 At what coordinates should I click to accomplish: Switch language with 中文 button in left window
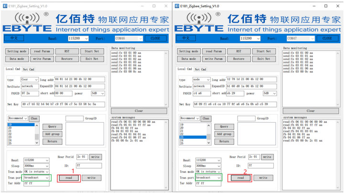tap(14, 38)
